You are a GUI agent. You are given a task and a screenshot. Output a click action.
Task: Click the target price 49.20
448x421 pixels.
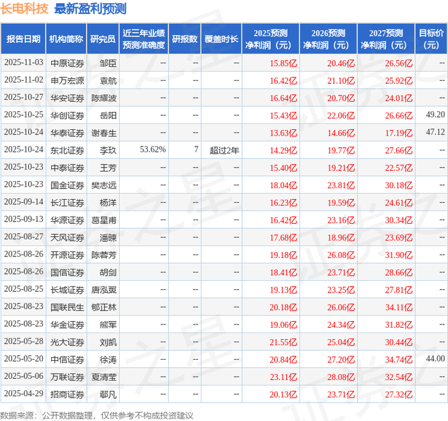pyautogui.click(x=435, y=115)
